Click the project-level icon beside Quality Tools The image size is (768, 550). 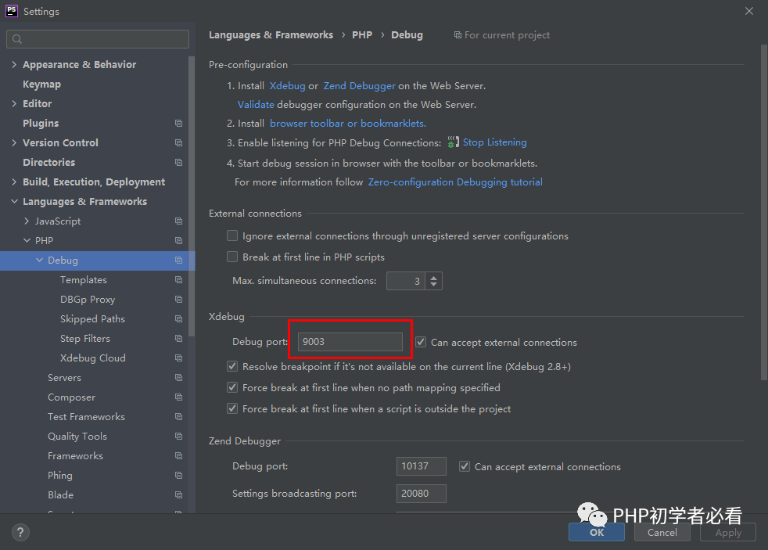(179, 437)
